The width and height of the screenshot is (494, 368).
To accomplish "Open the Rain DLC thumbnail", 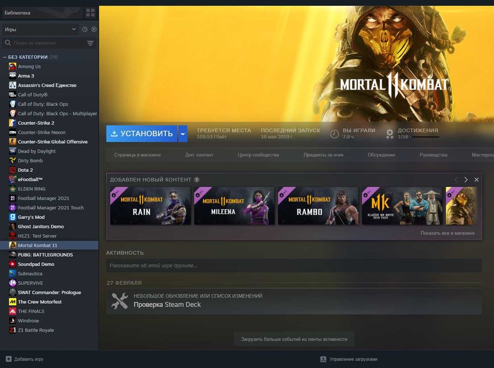I will (150, 206).
